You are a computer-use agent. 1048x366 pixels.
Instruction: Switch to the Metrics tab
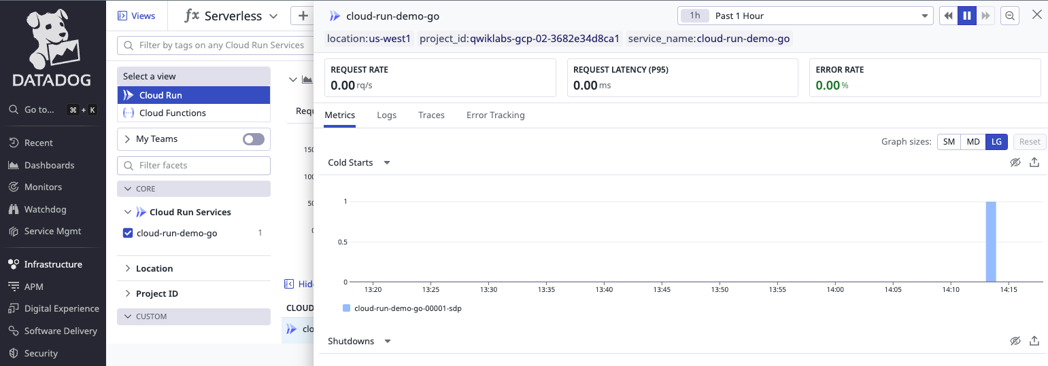point(340,115)
